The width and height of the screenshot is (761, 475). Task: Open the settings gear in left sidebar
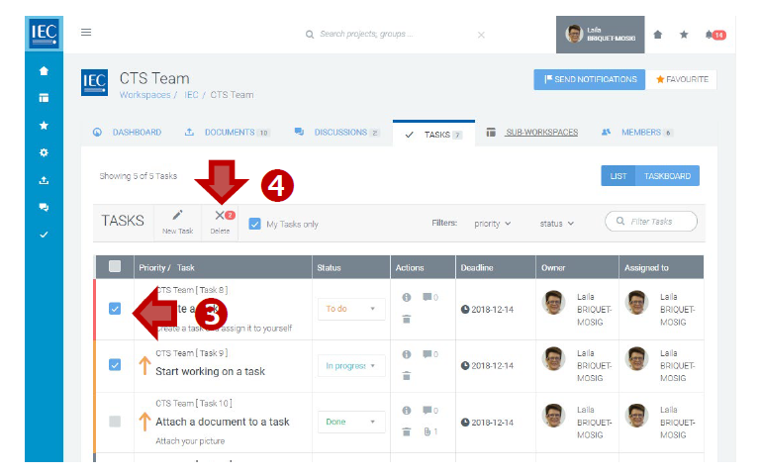pos(44,152)
